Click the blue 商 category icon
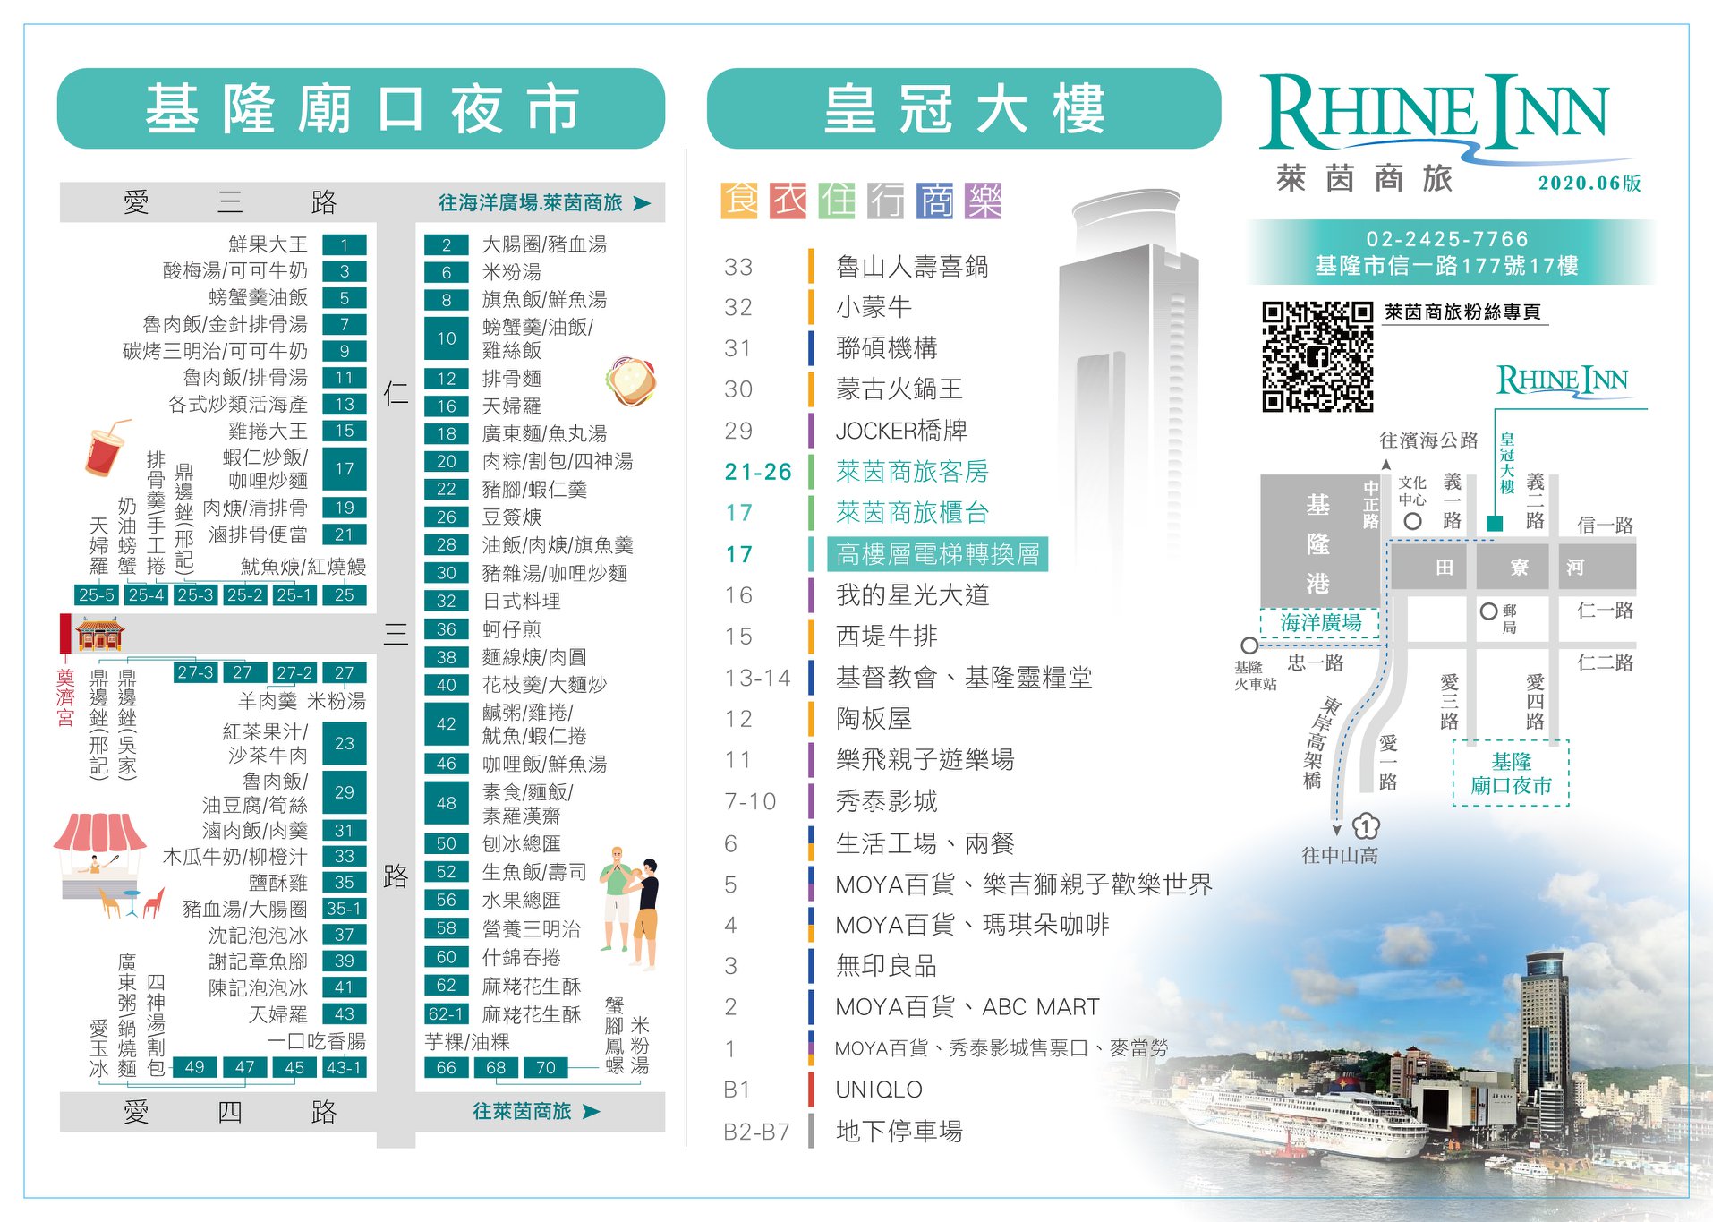This screenshot has height=1222, width=1713. click(934, 201)
